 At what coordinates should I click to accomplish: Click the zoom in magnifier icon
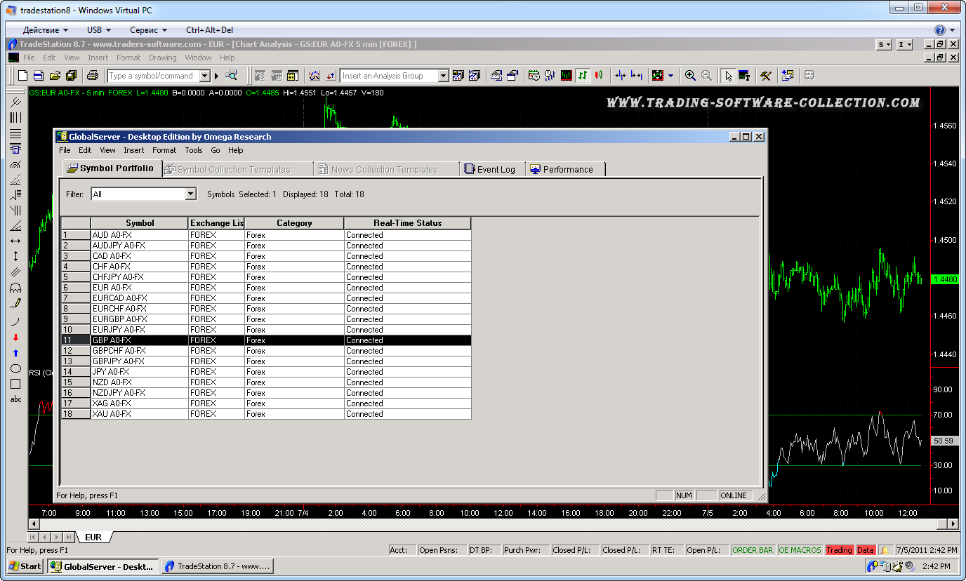[x=690, y=76]
